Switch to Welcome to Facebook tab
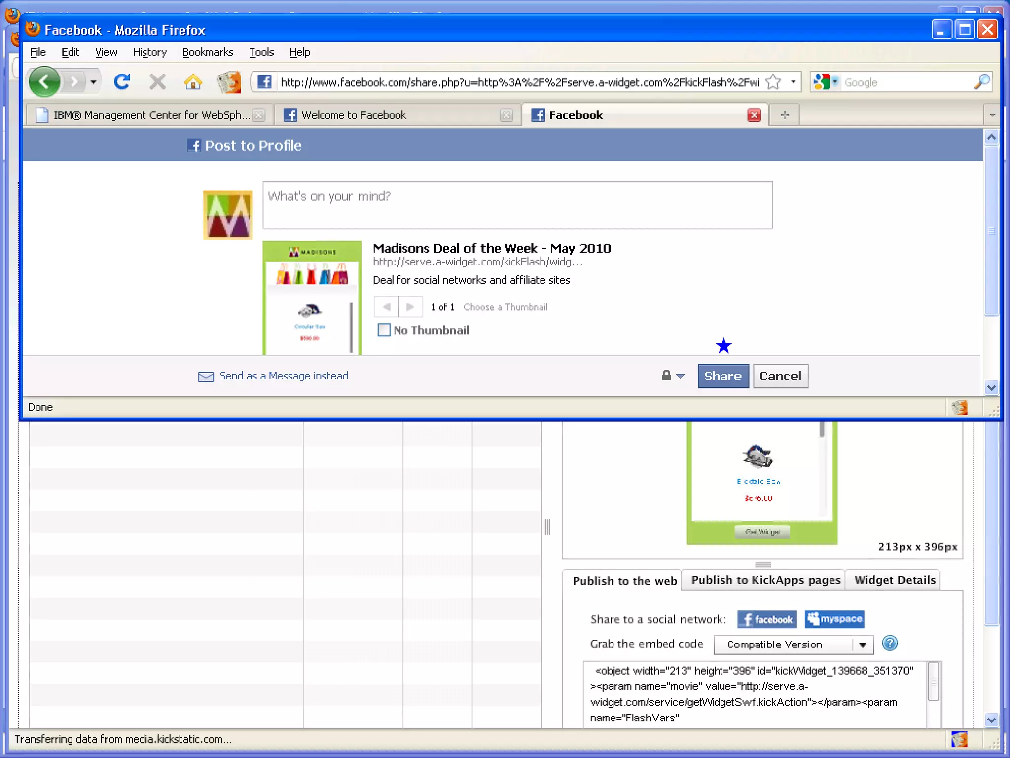The height and width of the screenshot is (758, 1010). [x=354, y=115]
